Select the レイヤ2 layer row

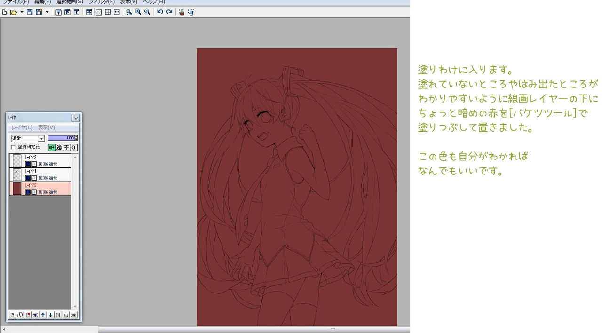pos(40,160)
